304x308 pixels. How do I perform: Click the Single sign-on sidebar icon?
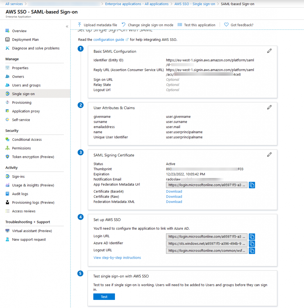[x=8, y=94]
